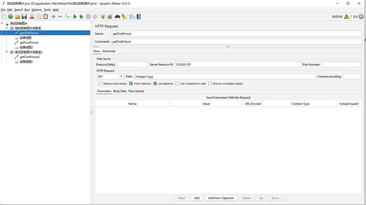The width and height of the screenshot is (366, 205).
Task: Click the Delete button
Action: pyautogui.click(x=247, y=198)
